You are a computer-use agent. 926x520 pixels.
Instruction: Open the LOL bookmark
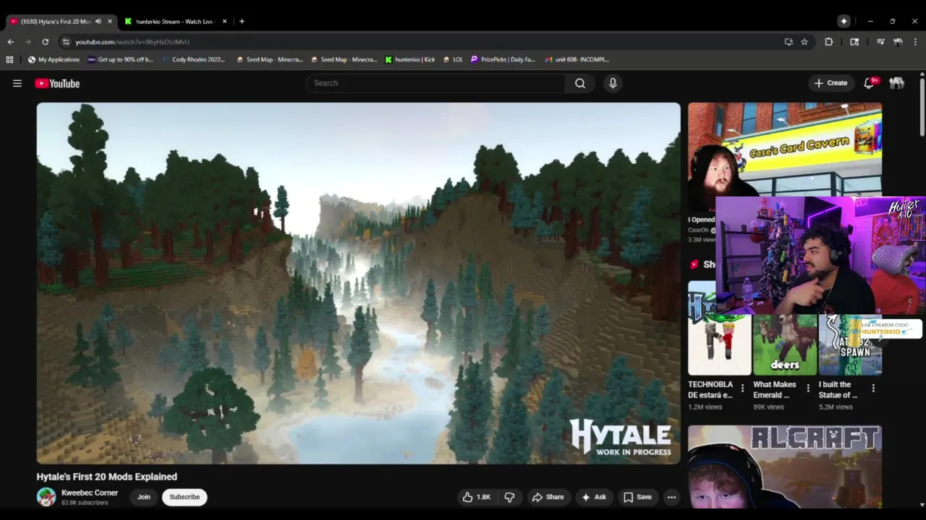click(453, 60)
